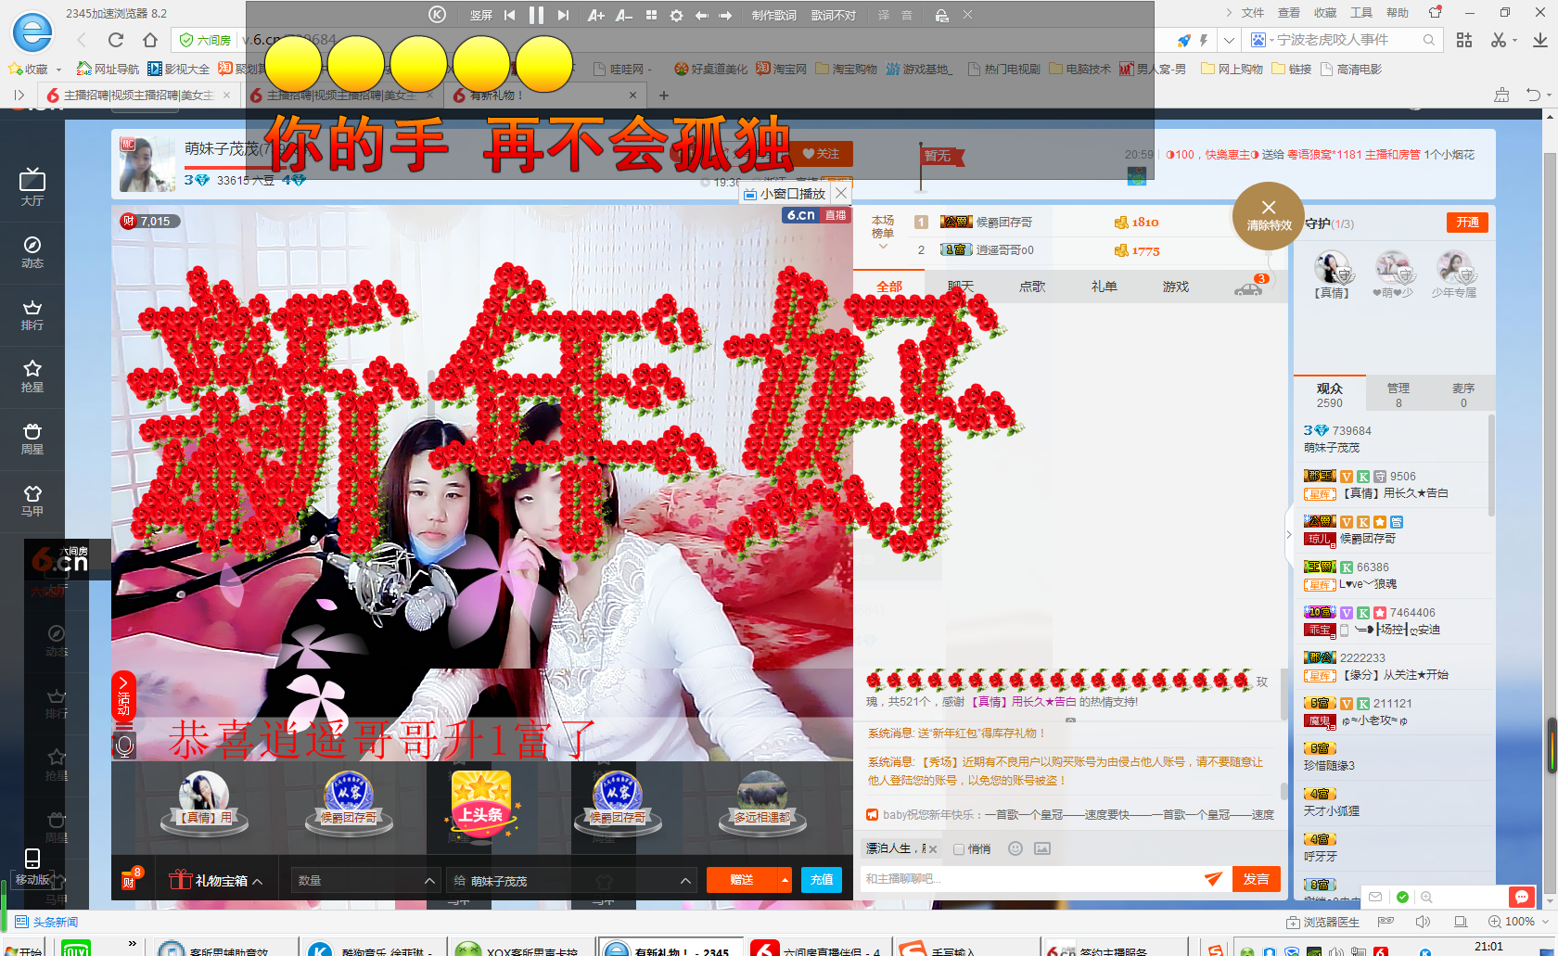1558x956 pixels.
Task: Check the 悄悄 whisper checkbox
Action: [959, 849]
